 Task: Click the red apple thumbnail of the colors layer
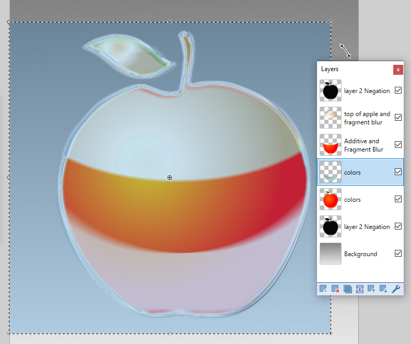tap(331, 199)
